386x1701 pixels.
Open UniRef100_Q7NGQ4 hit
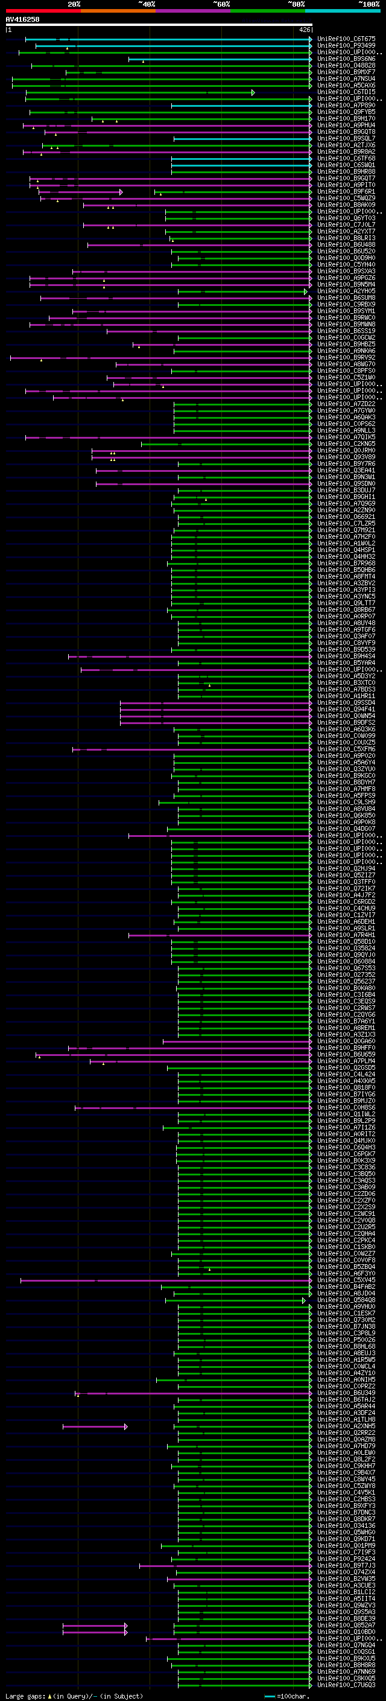click(346, 1645)
